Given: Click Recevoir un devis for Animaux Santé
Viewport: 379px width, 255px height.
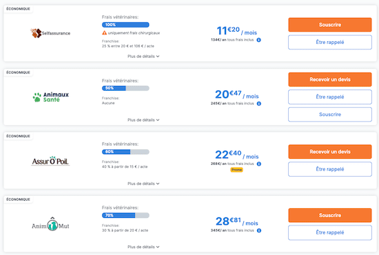Looking at the screenshot, I should tap(330, 79).
